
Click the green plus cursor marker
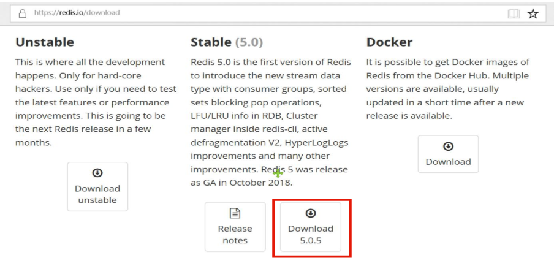(x=278, y=173)
